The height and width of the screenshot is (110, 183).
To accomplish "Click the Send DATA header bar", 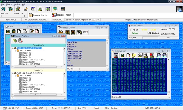I will pyautogui.click(x=38, y=70).
